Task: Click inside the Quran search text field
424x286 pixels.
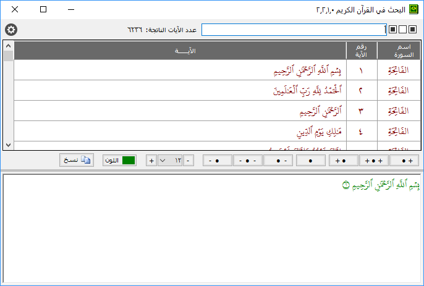Action: (293, 30)
